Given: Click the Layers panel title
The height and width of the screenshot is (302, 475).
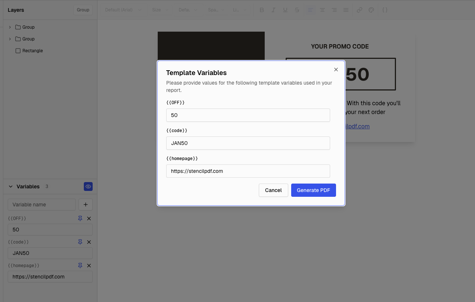Looking at the screenshot, I should click(16, 10).
